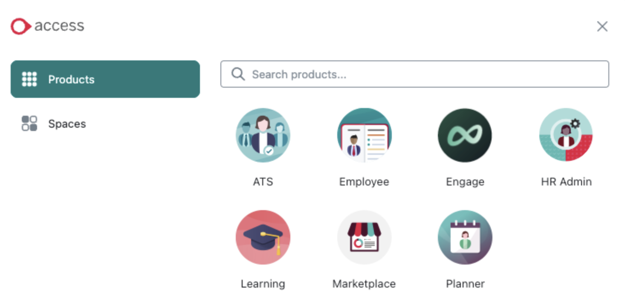
Task: Click the Planner text label
Action: coord(465,284)
